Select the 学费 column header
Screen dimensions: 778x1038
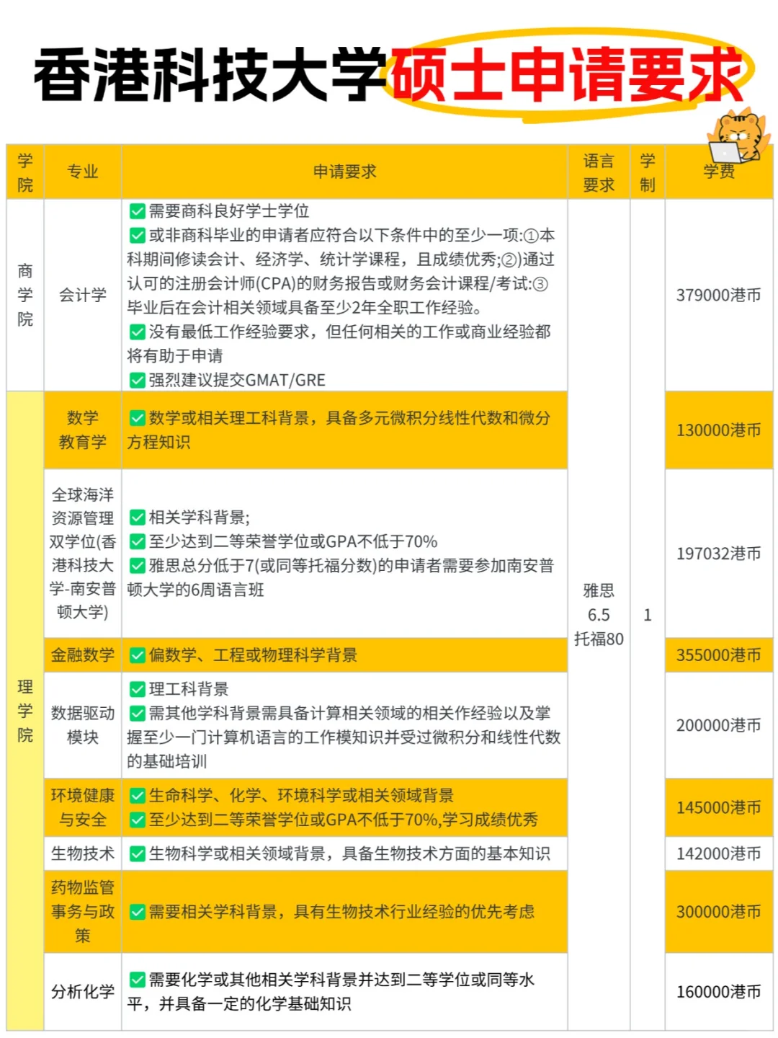coord(718,172)
